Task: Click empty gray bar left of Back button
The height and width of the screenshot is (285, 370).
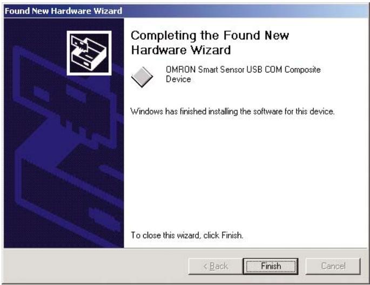Action: coord(96,266)
